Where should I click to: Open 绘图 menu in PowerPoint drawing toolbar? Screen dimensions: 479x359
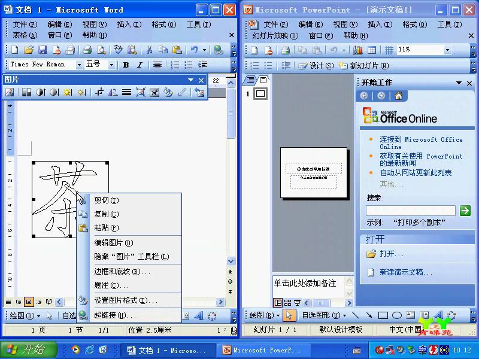(265, 315)
